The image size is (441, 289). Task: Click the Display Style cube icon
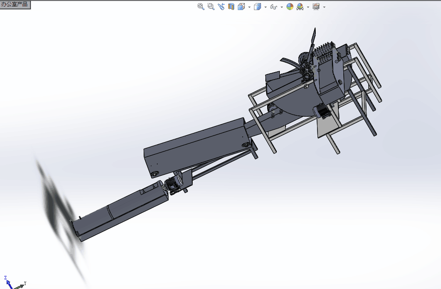(x=258, y=7)
